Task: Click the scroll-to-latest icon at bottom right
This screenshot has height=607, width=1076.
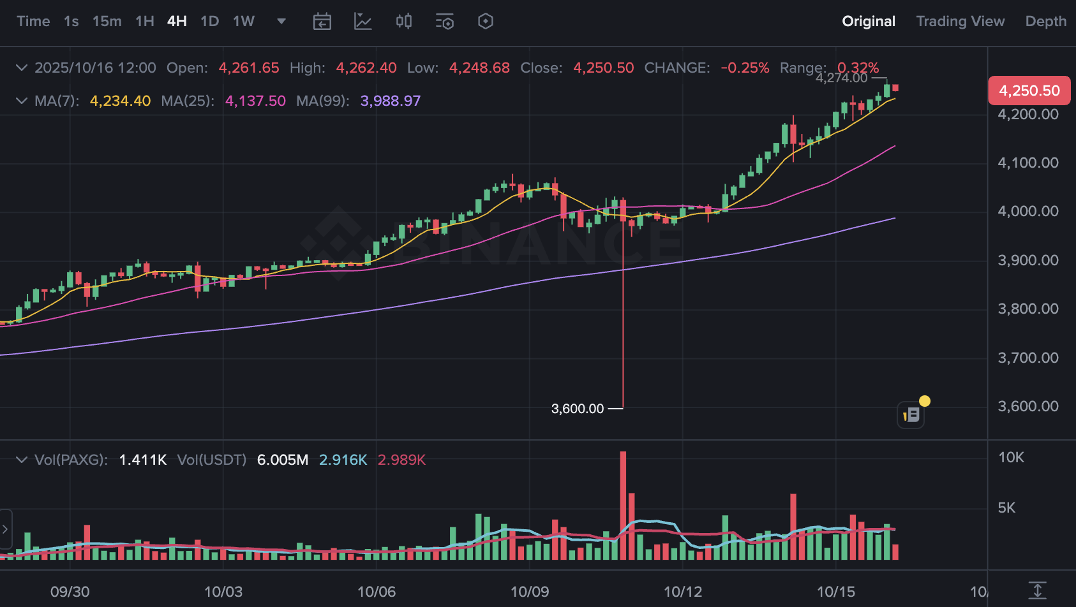Action: click(x=1038, y=590)
